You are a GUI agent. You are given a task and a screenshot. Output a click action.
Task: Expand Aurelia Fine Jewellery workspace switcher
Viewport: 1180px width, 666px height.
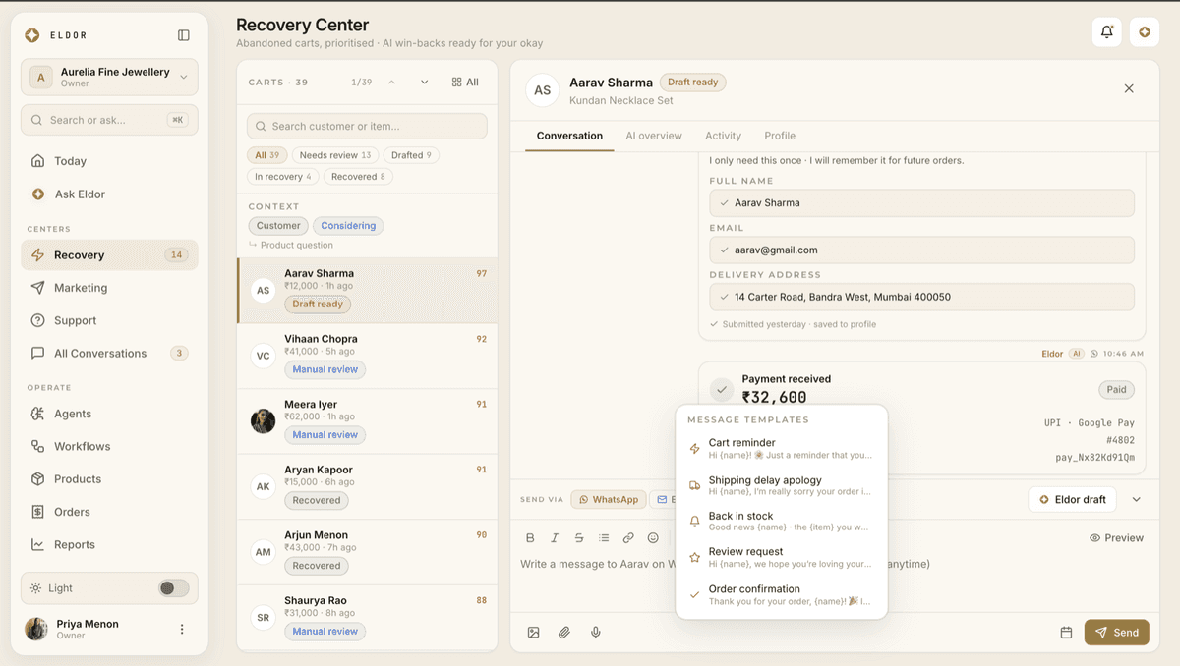(x=109, y=78)
